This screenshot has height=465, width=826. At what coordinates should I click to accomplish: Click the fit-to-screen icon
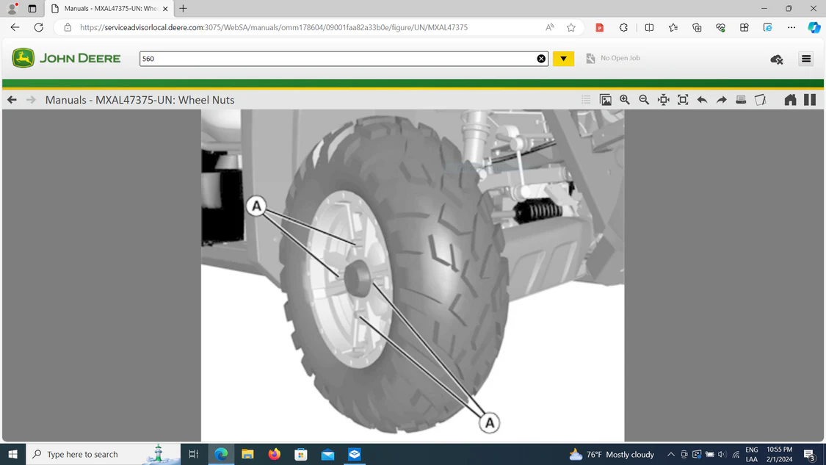(683, 100)
